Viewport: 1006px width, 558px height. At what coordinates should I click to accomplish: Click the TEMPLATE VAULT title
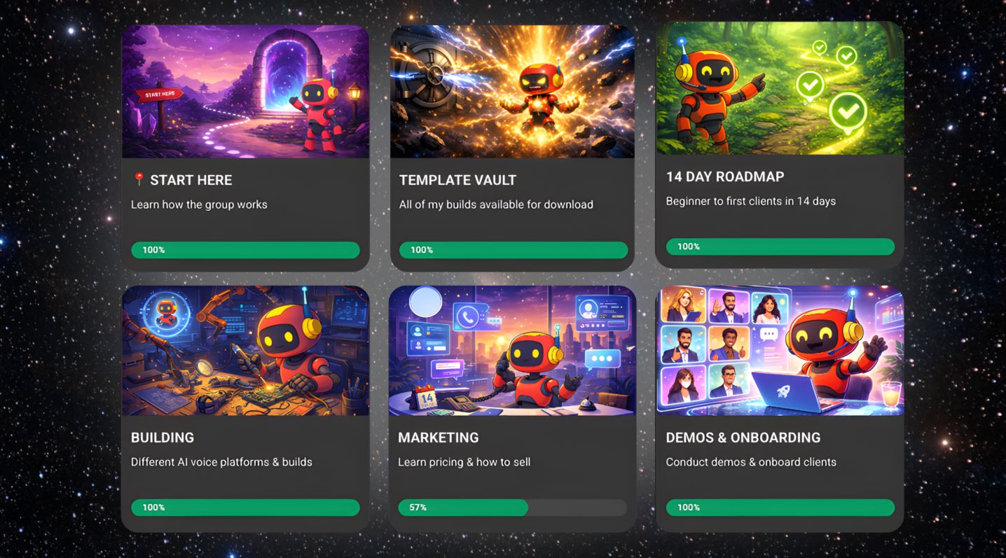tap(457, 180)
